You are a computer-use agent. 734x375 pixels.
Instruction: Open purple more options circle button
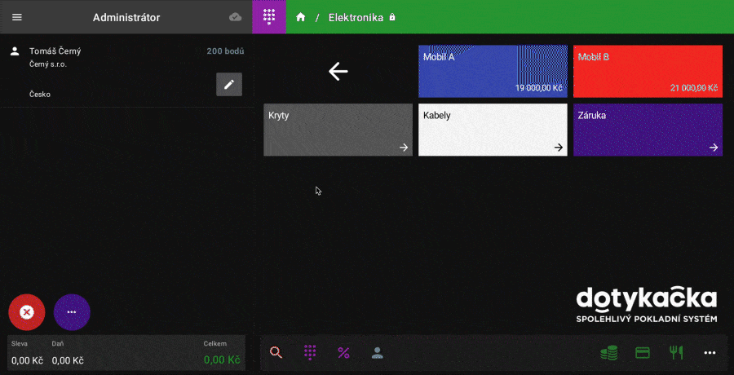point(72,311)
